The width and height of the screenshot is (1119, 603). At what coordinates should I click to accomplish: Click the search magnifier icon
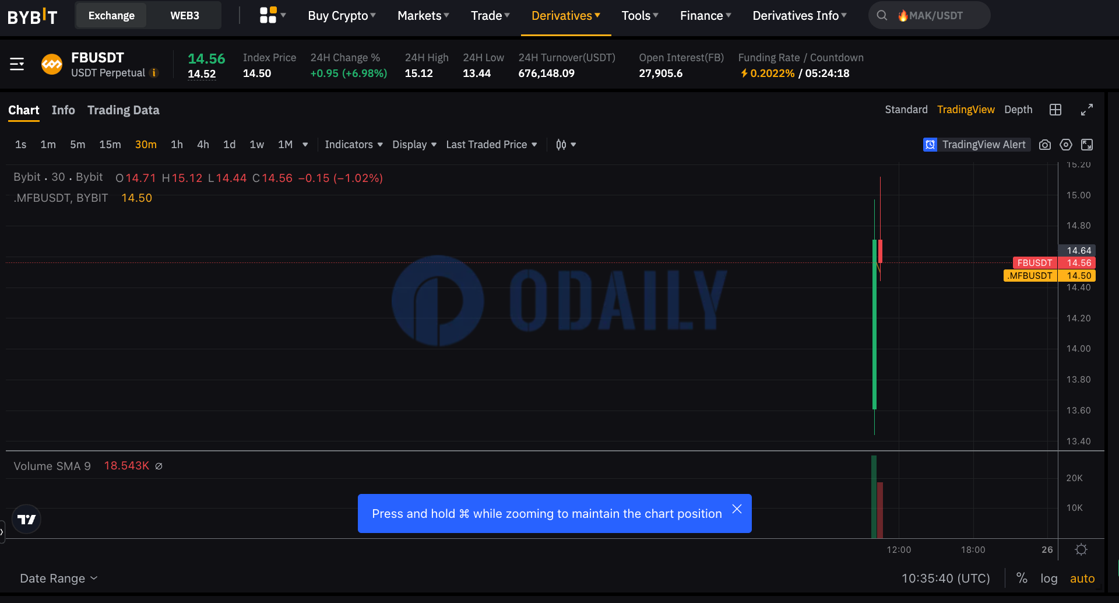coord(882,16)
